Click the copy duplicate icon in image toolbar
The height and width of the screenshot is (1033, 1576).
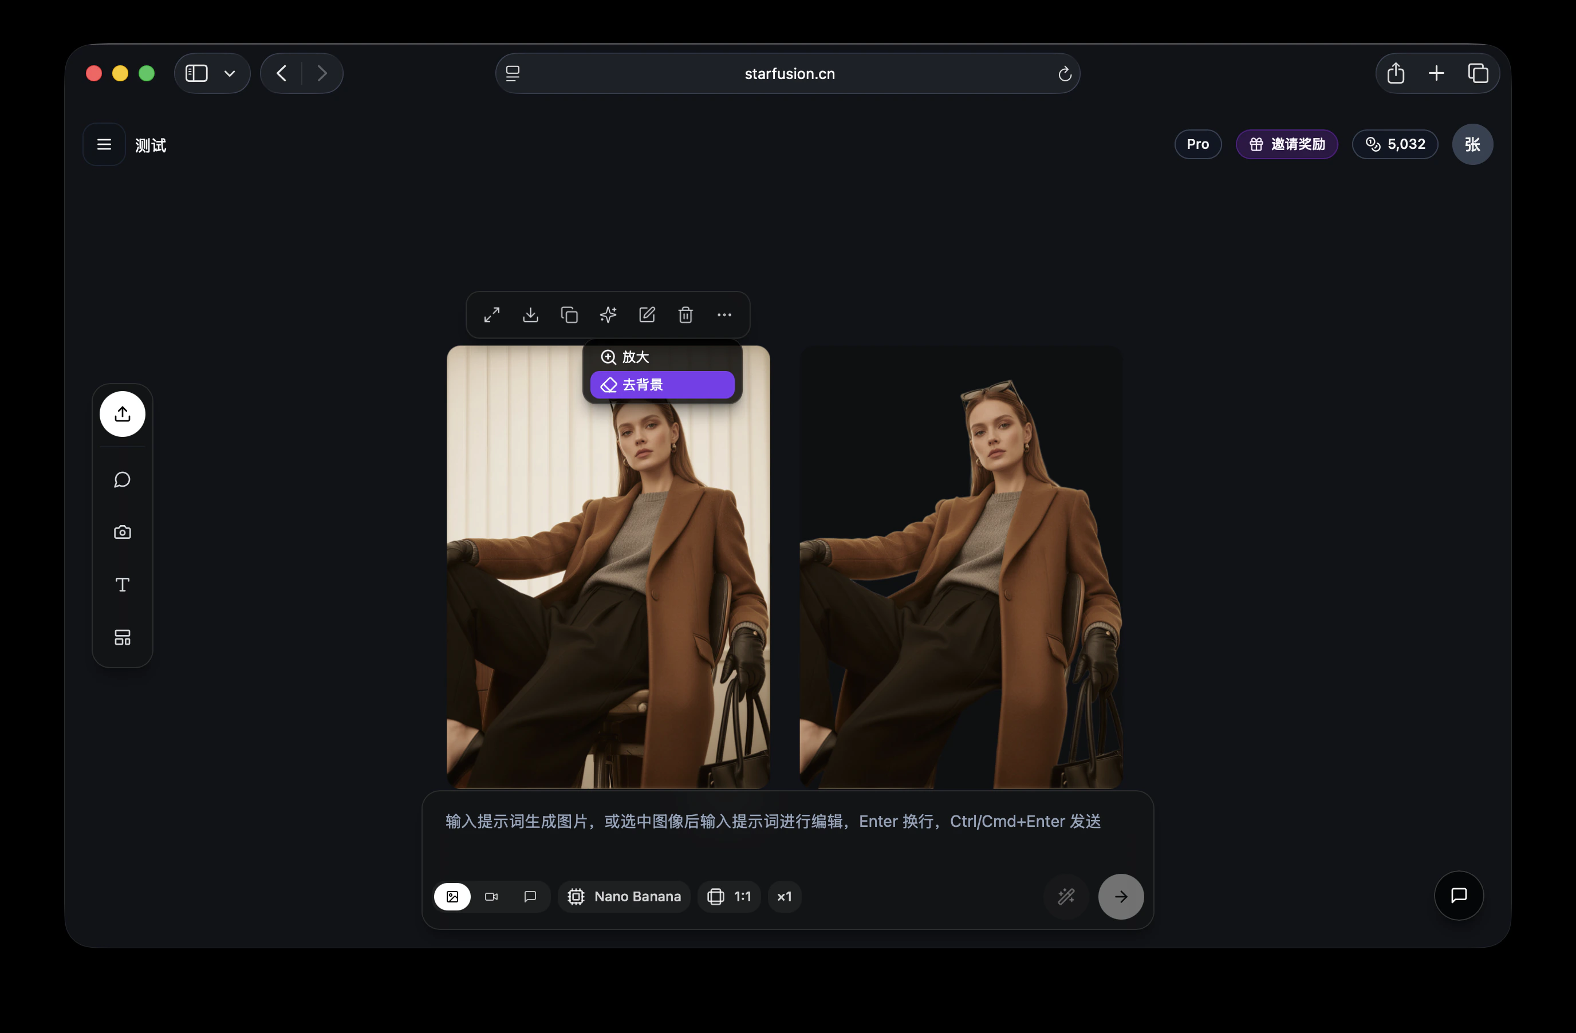tap(569, 314)
